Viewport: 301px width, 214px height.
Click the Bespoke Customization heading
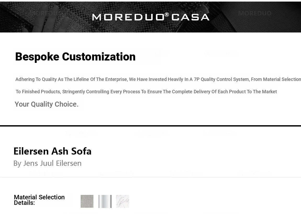point(75,57)
